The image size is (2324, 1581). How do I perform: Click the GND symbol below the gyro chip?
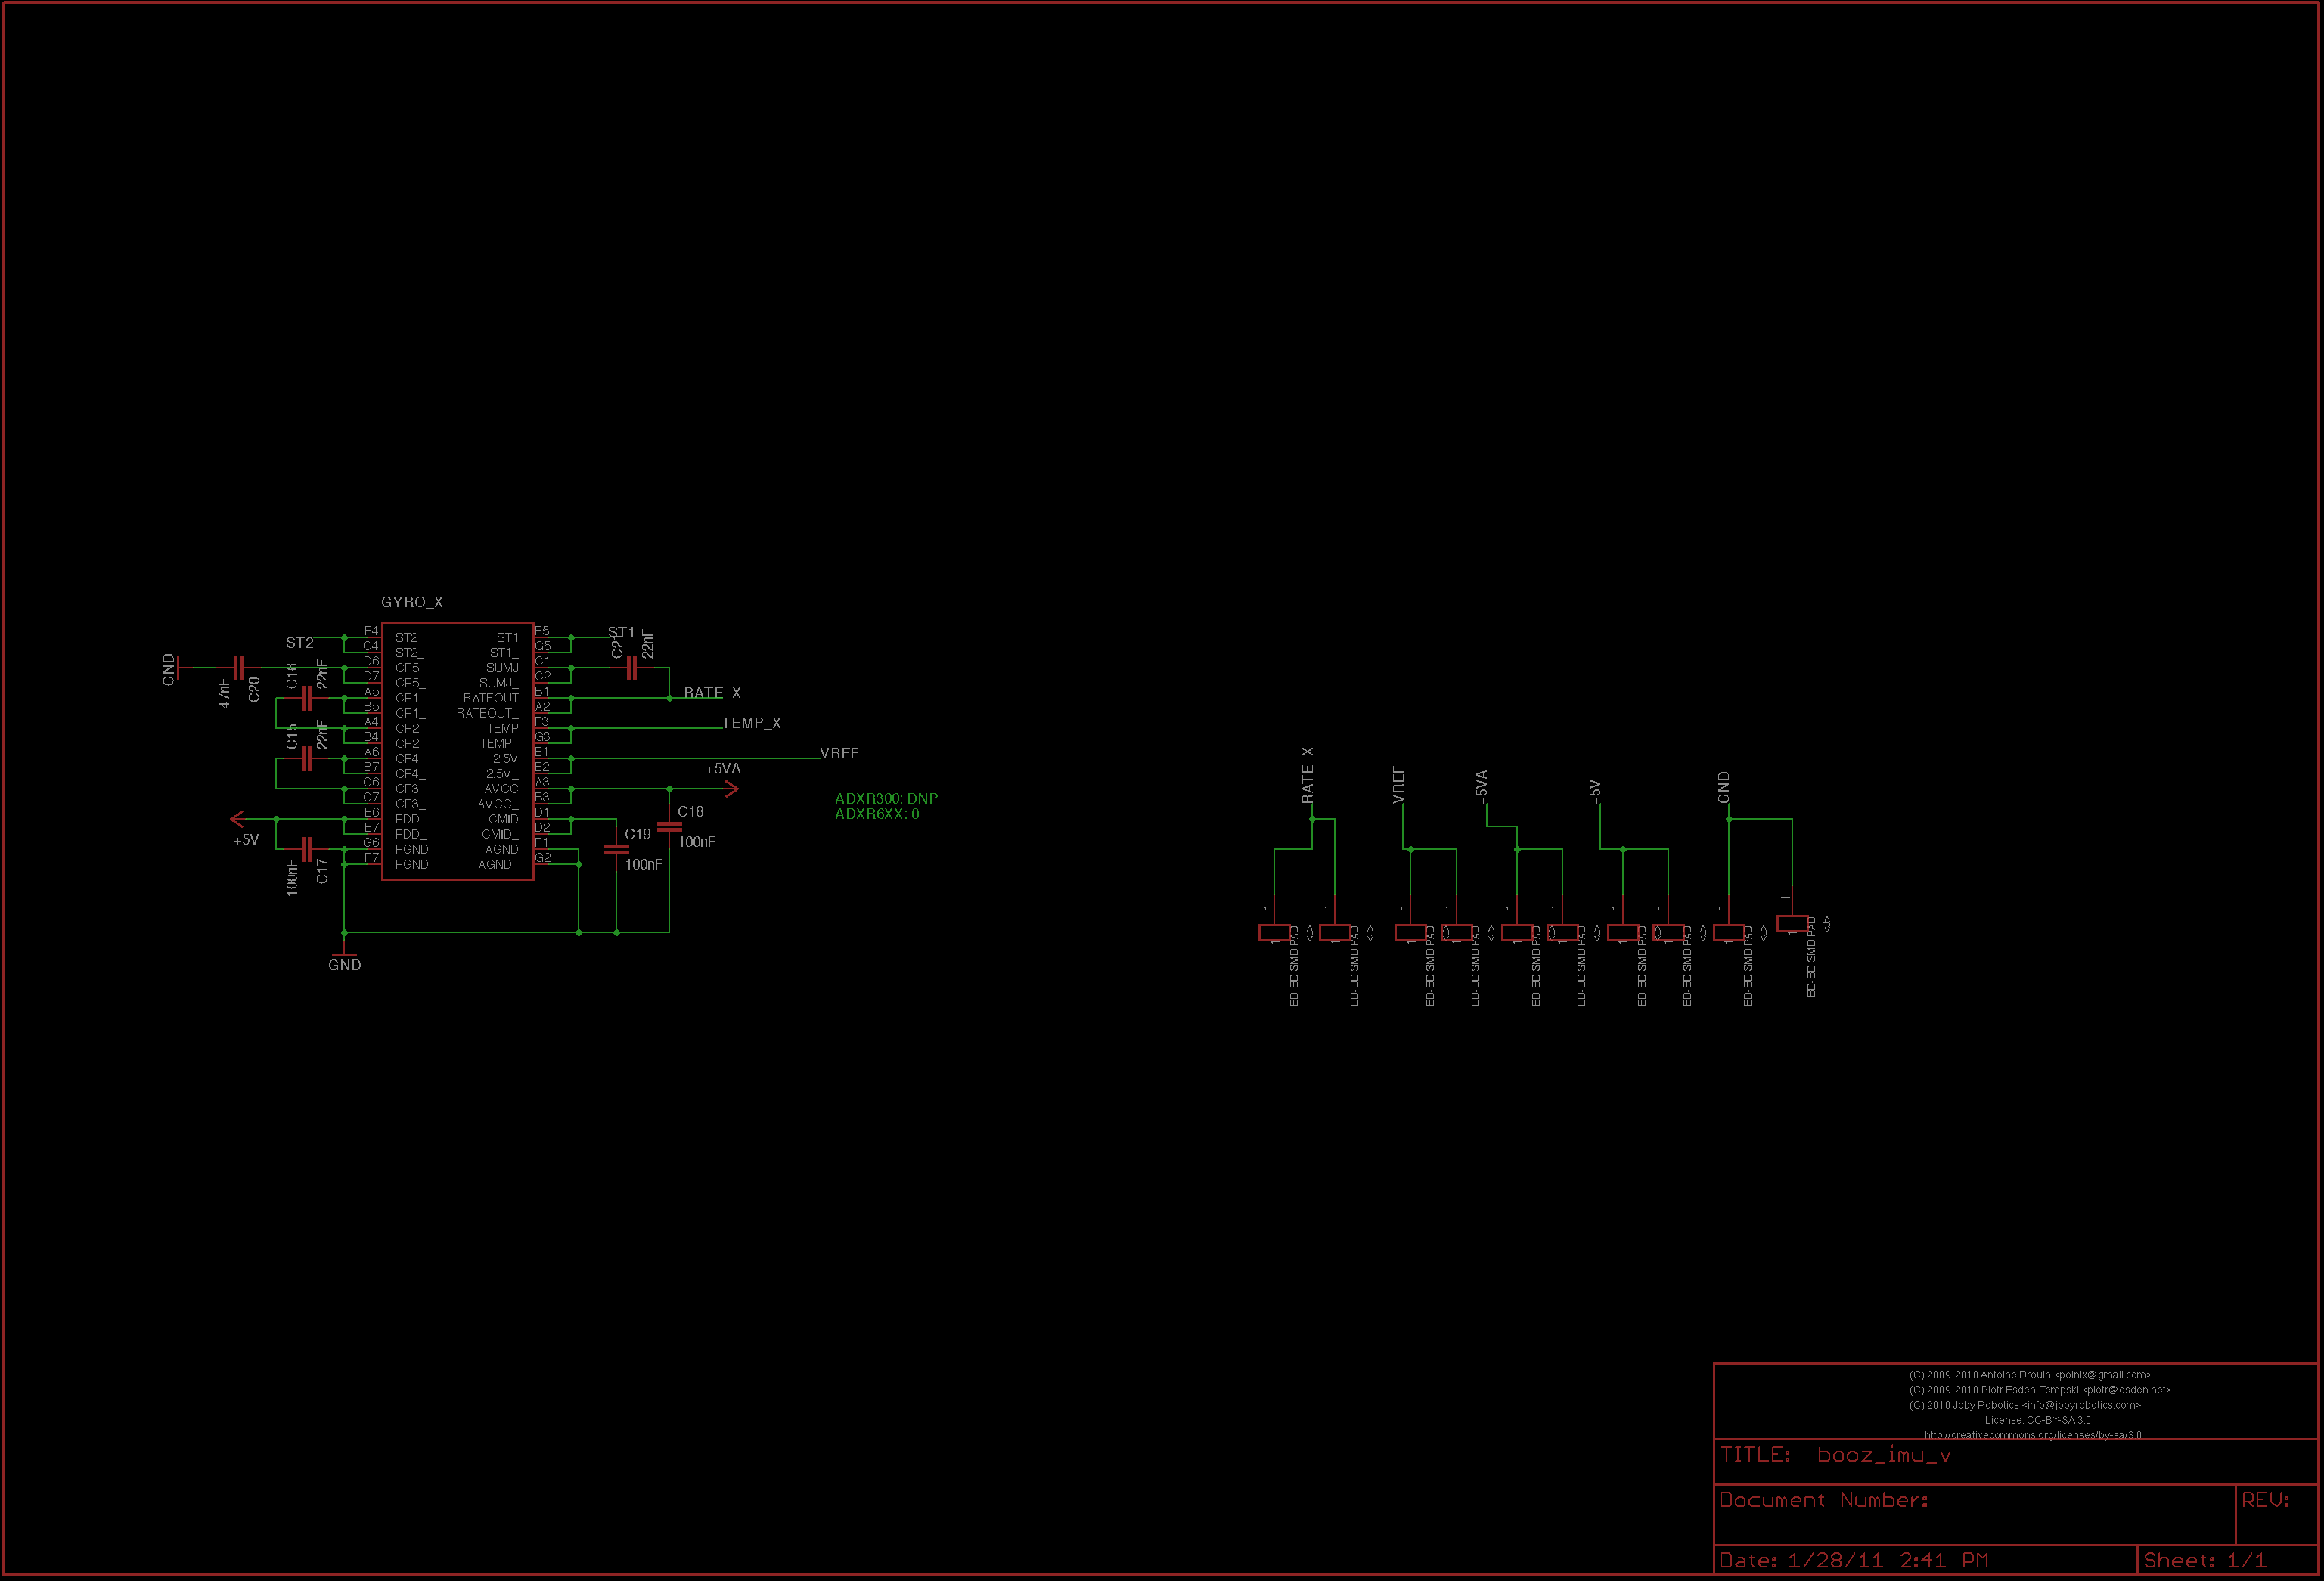[x=344, y=954]
